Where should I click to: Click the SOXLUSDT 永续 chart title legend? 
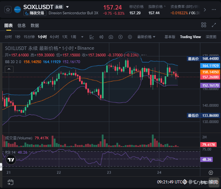[49, 48]
